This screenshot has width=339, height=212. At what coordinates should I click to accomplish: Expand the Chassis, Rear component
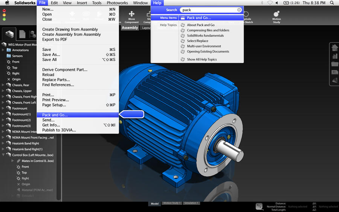point(3,85)
